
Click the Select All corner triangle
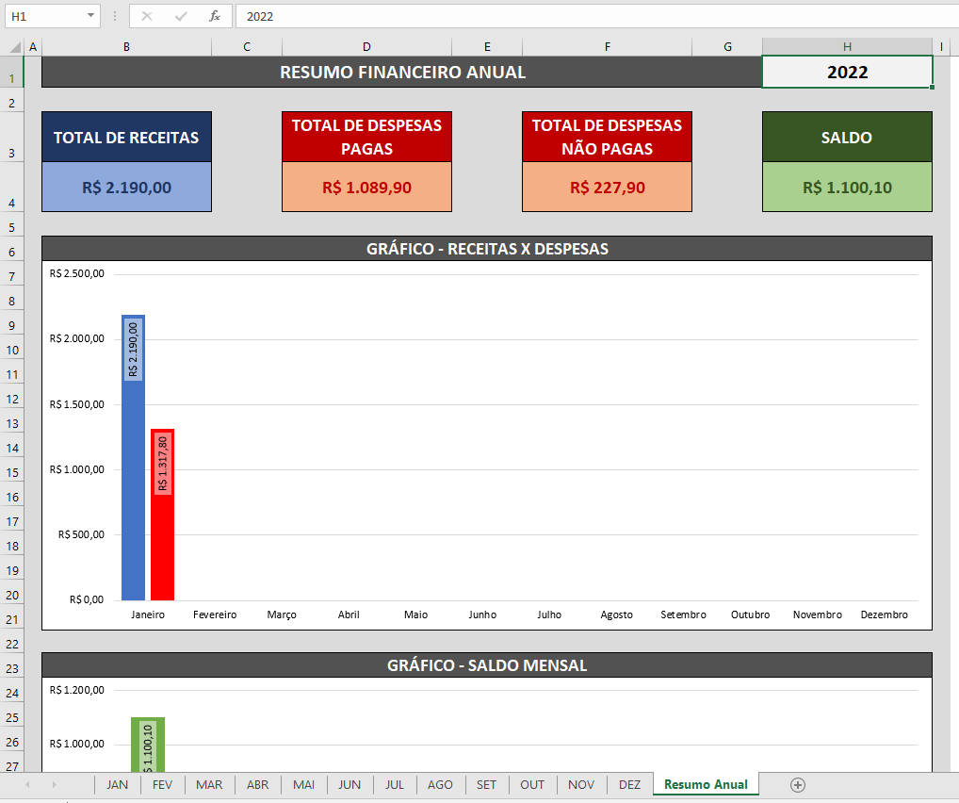pyautogui.click(x=12, y=47)
